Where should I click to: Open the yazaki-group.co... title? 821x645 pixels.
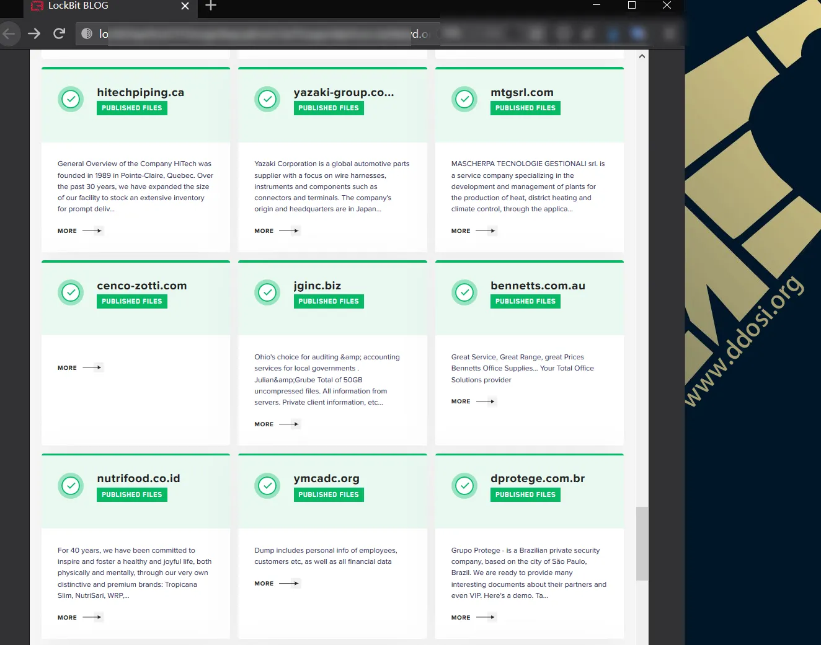click(x=344, y=92)
